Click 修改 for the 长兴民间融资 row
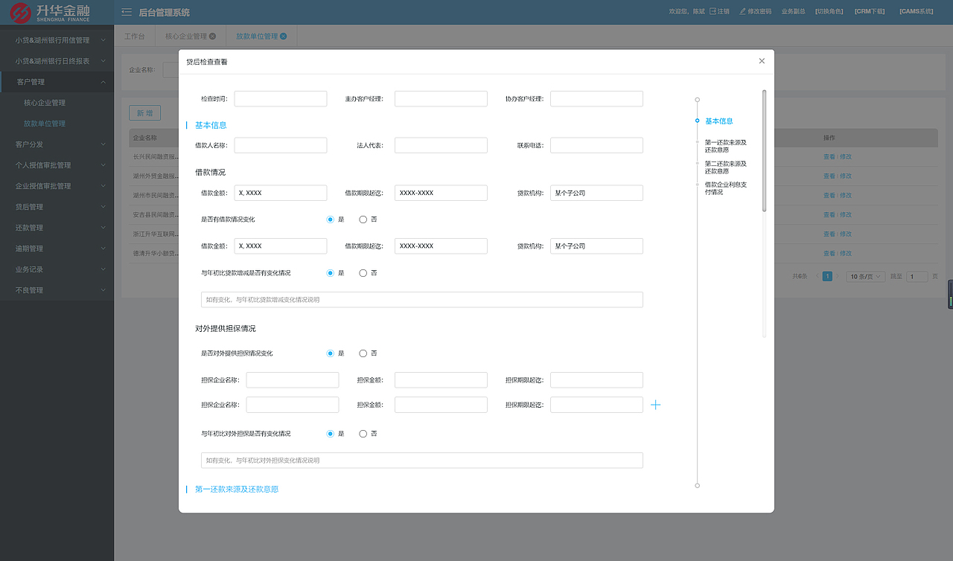The height and width of the screenshot is (561, 953). coord(845,157)
